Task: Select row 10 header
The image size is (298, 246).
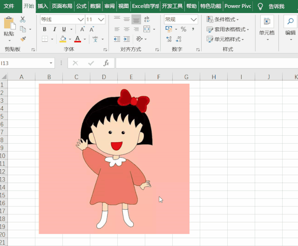Action: point(3,156)
